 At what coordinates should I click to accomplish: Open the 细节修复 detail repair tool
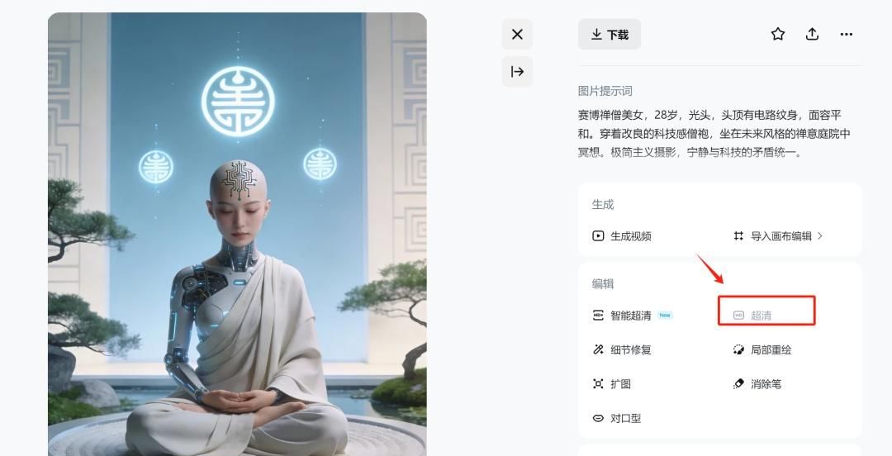(x=622, y=349)
